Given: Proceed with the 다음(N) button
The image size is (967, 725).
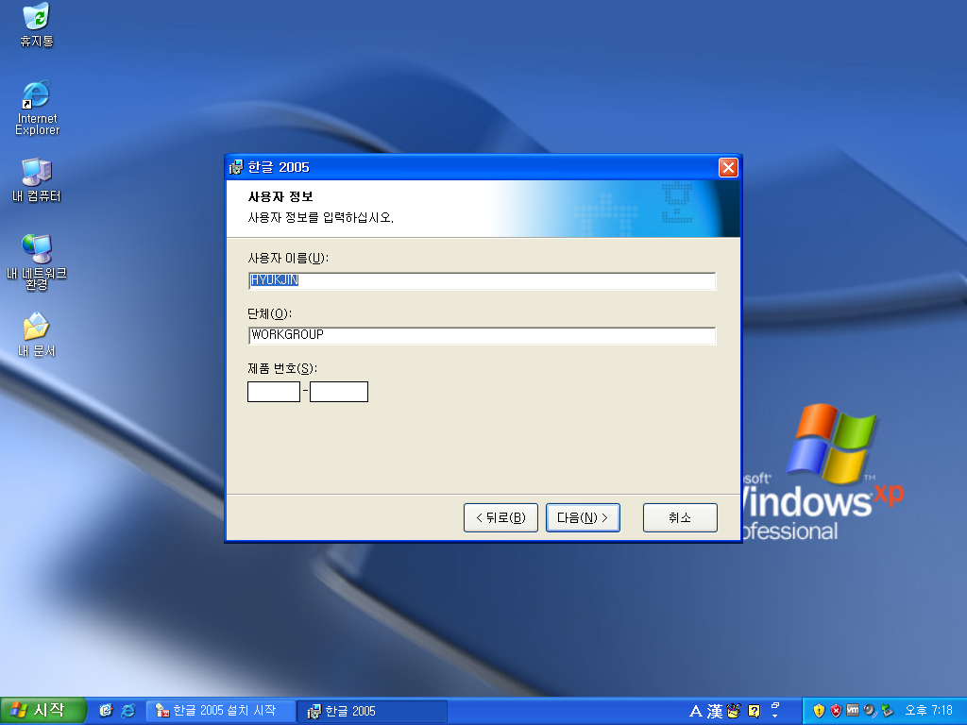Looking at the screenshot, I should pyautogui.click(x=583, y=518).
